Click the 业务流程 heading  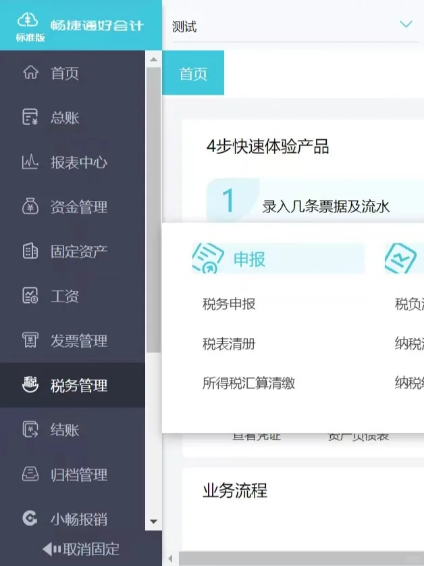point(235,490)
